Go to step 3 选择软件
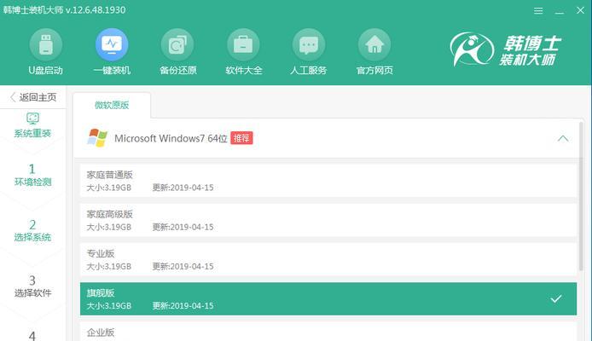Screen dimensions: 592x341 point(33,286)
